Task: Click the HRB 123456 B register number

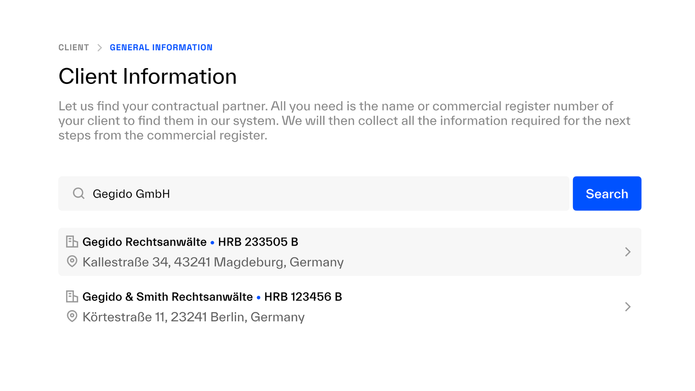Action: [303, 297]
